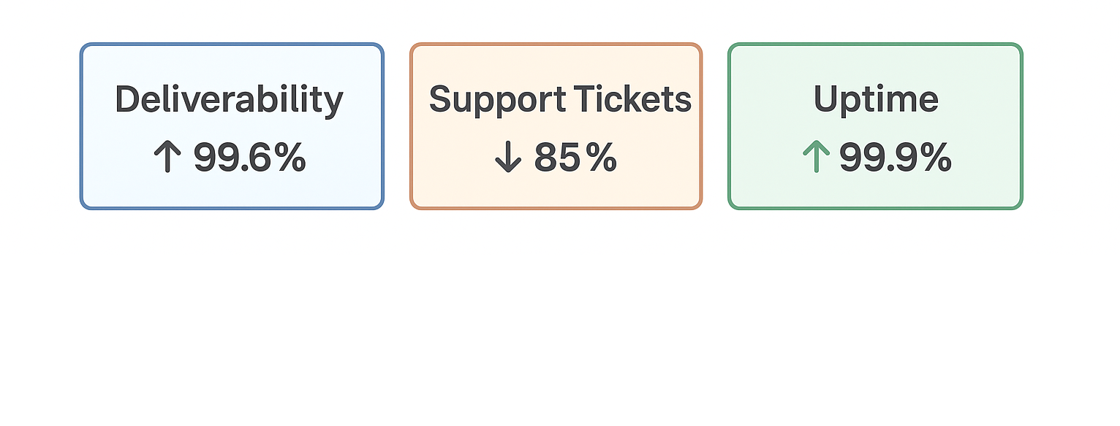Click the green up arrow beside 99.9%
The image size is (1120, 426).
tap(816, 157)
